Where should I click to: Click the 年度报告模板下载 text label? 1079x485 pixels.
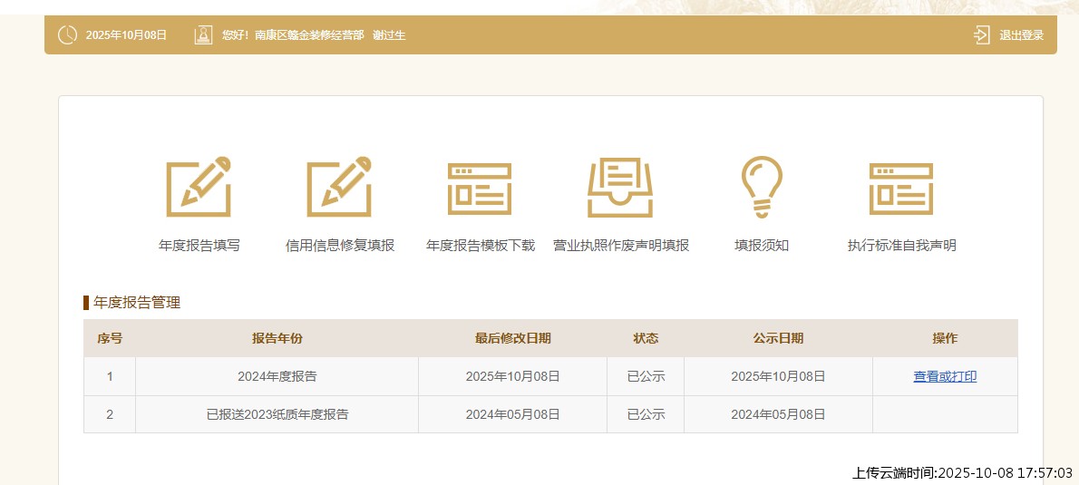pyautogui.click(x=481, y=246)
